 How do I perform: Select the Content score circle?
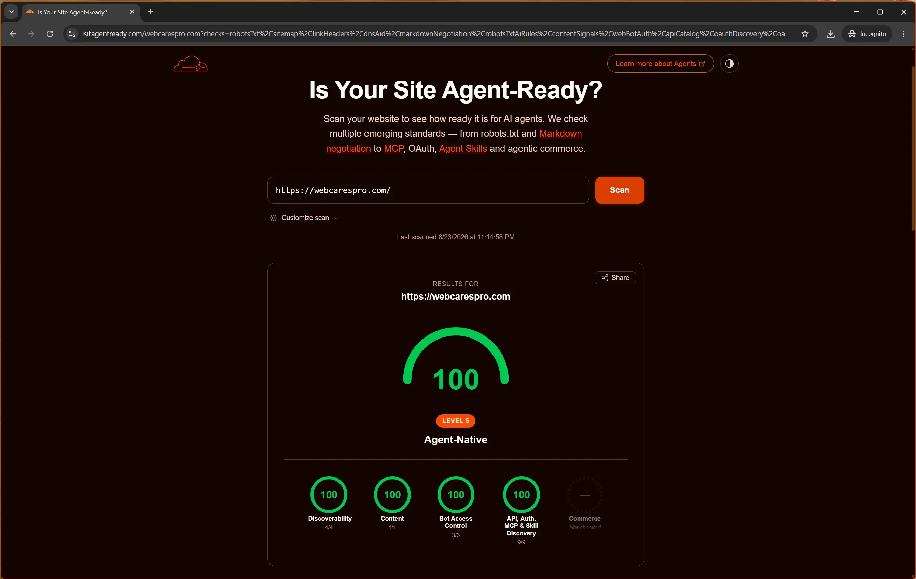[x=392, y=495]
